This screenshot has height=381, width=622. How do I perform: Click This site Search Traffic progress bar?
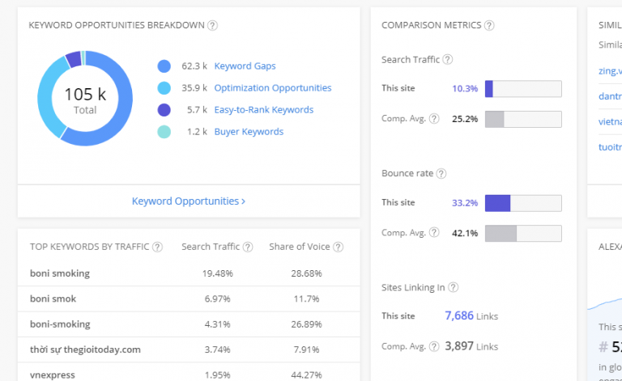point(523,88)
